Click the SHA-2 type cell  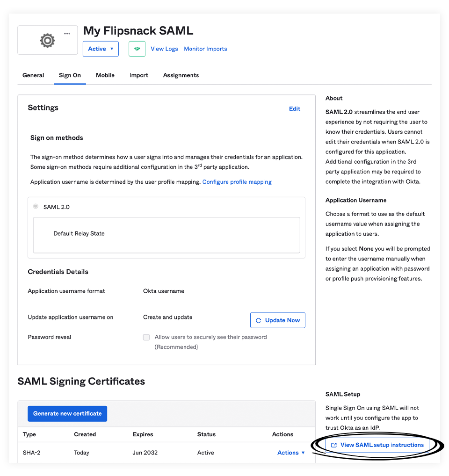coord(32,453)
